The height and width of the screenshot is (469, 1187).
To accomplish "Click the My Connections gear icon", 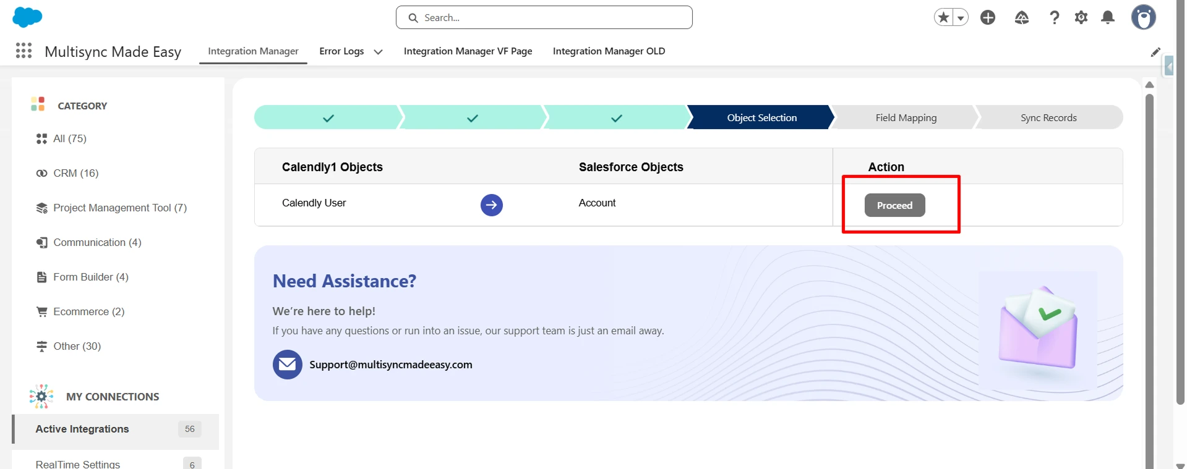I will click(41, 396).
